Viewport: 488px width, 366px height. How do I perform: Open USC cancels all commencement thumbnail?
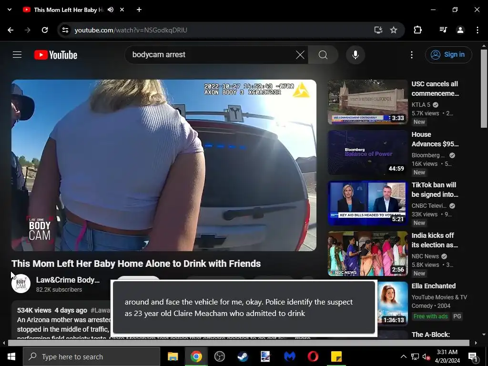click(367, 102)
